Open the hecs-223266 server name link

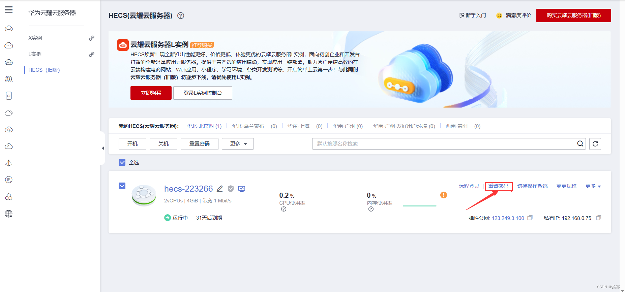point(188,189)
